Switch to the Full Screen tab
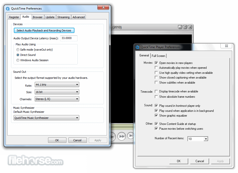Viewport: 238px width, 173px height. (x=158, y=56)
